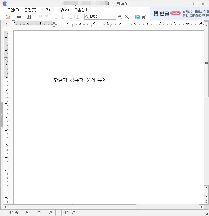Click the vertical scrollbar down arrow
Screen dimensions: 209x216
pos(206,188)
